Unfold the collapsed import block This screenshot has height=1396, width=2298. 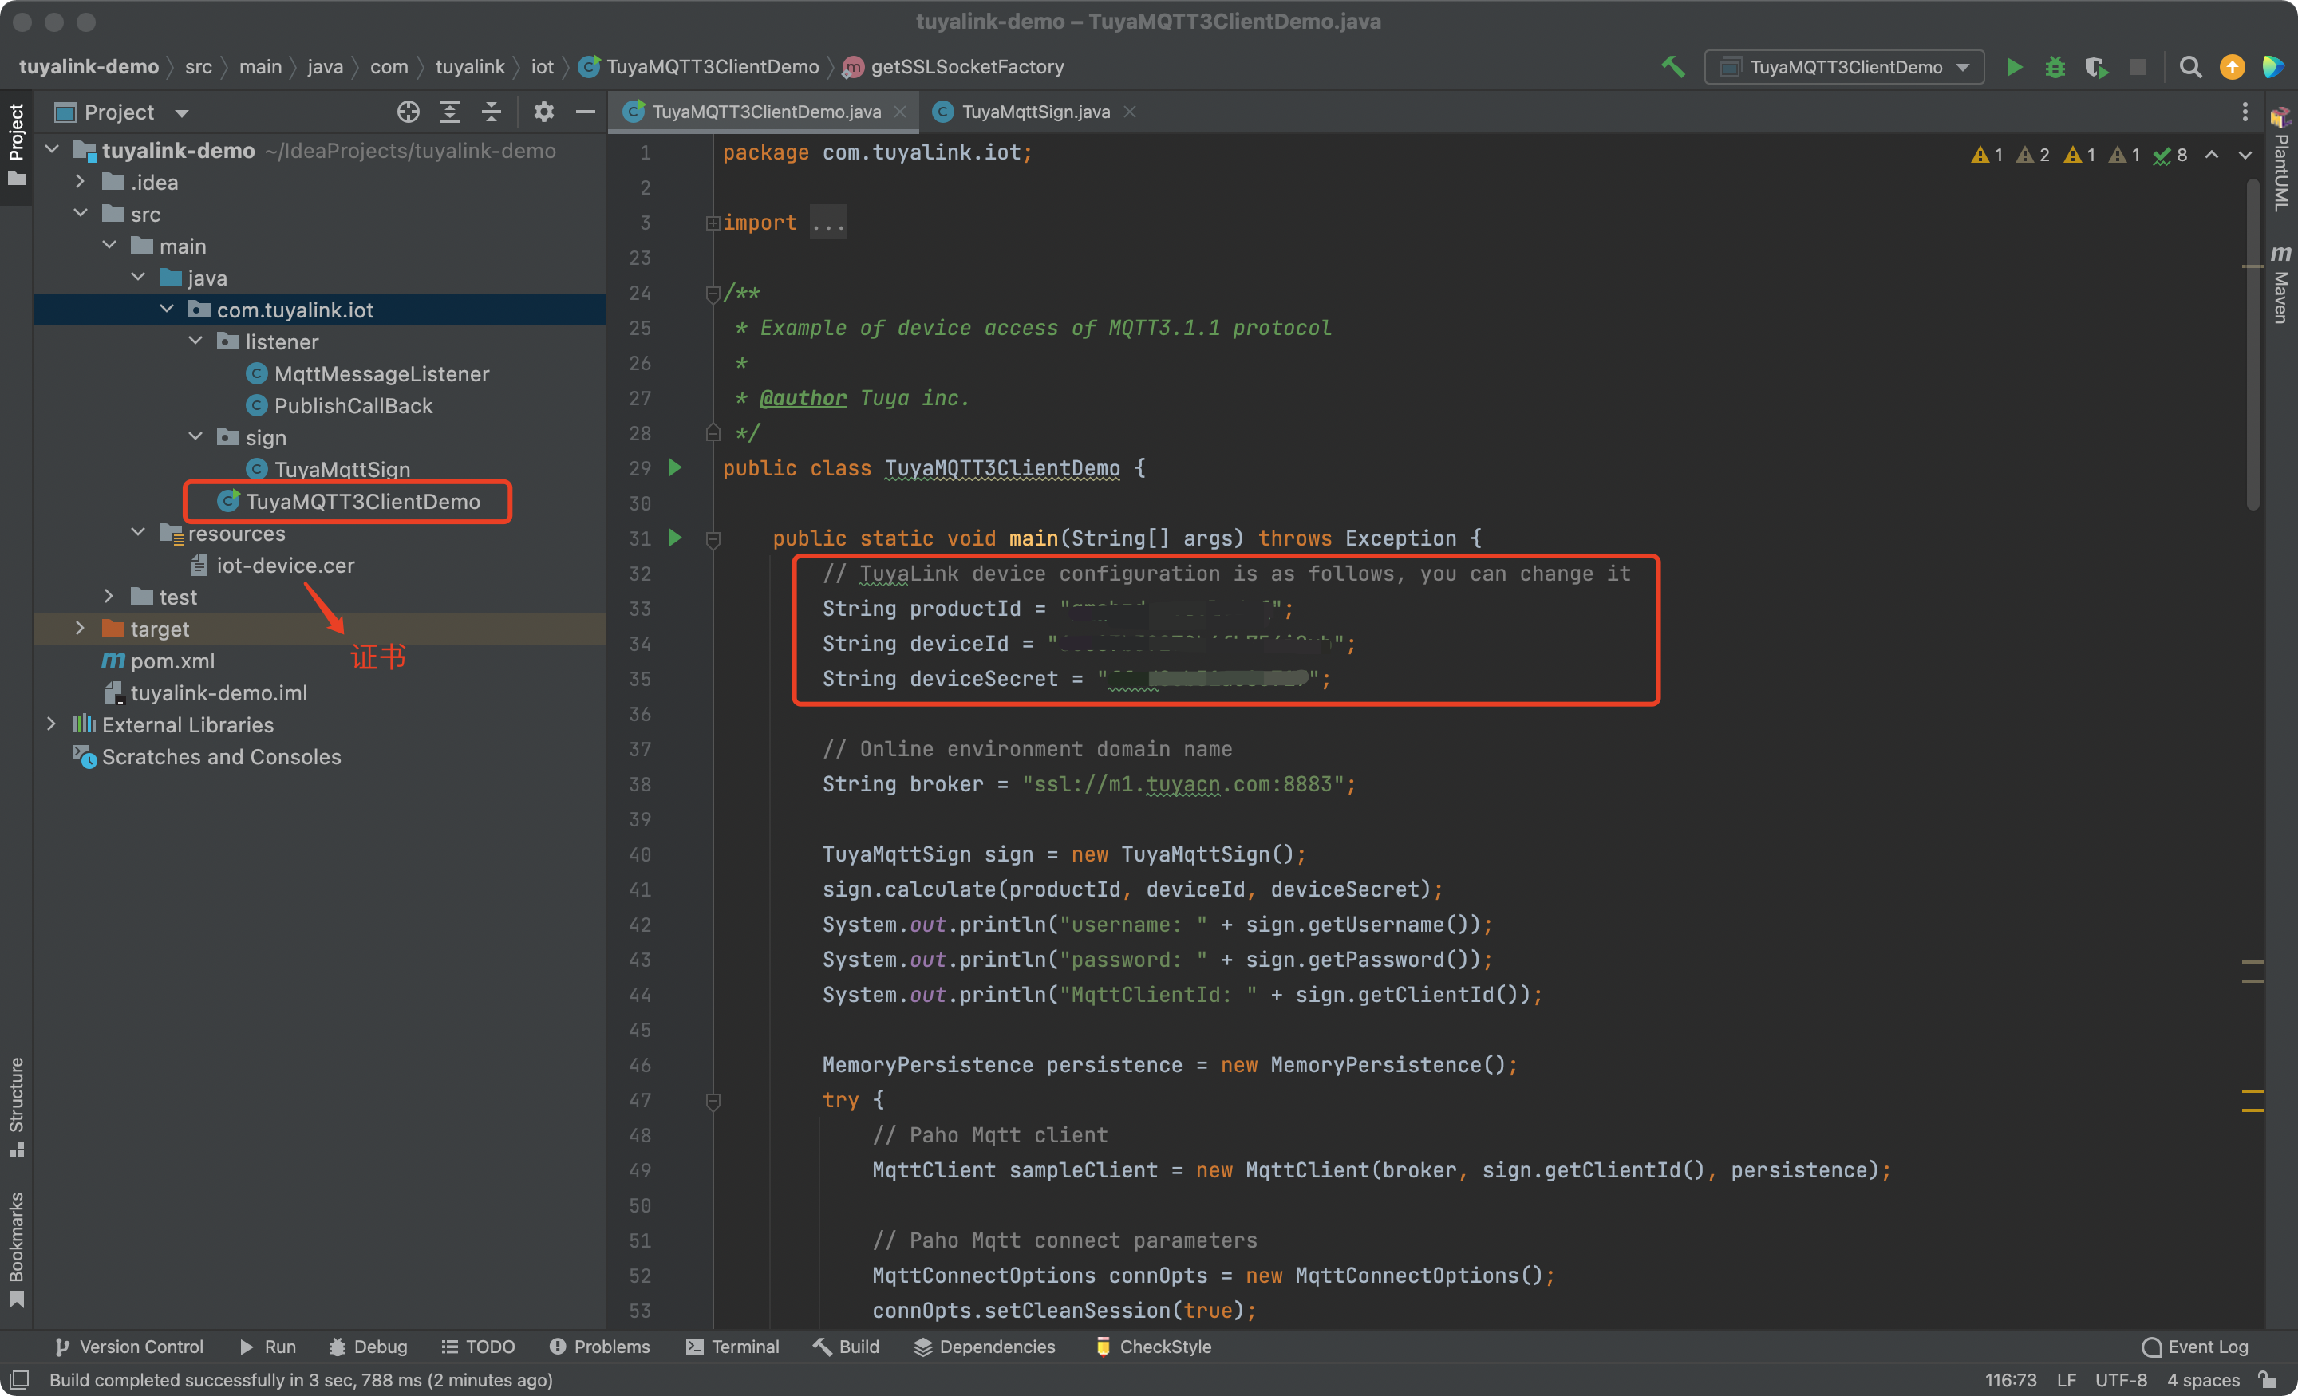(x=713, y=223)
